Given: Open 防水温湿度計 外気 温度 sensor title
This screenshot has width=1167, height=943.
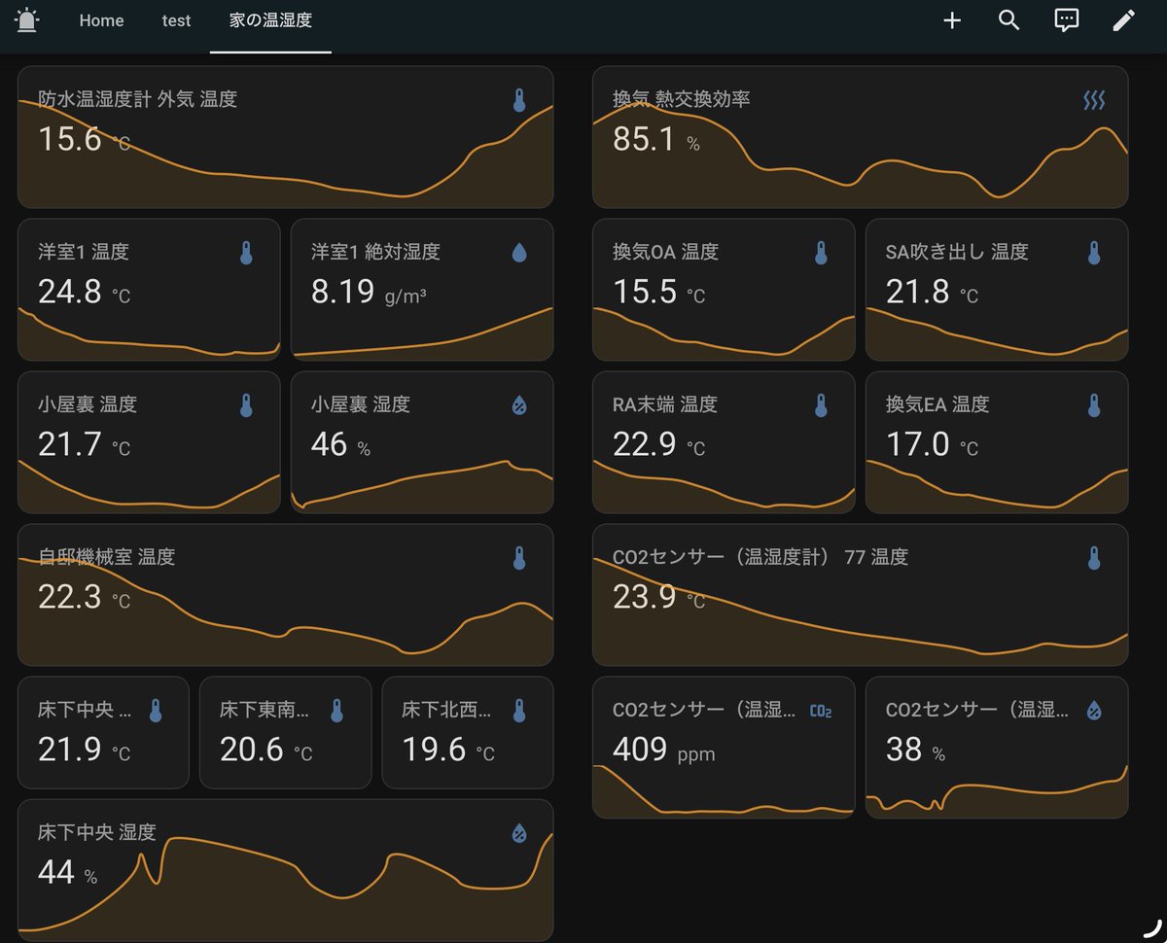Looking at the screenshot, I should point(137,99).
